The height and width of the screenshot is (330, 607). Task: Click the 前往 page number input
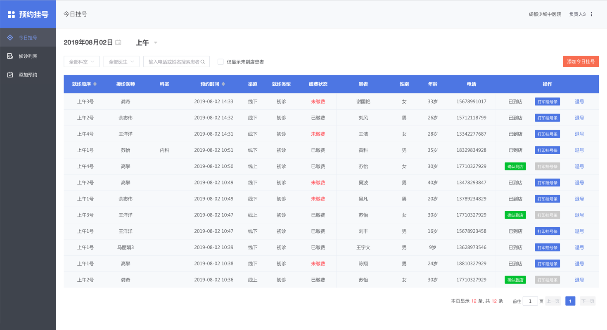click(530, 301)
